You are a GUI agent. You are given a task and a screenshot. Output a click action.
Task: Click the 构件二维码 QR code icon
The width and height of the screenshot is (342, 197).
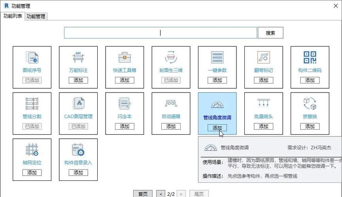pyautogui.click(x=310, y=58)
